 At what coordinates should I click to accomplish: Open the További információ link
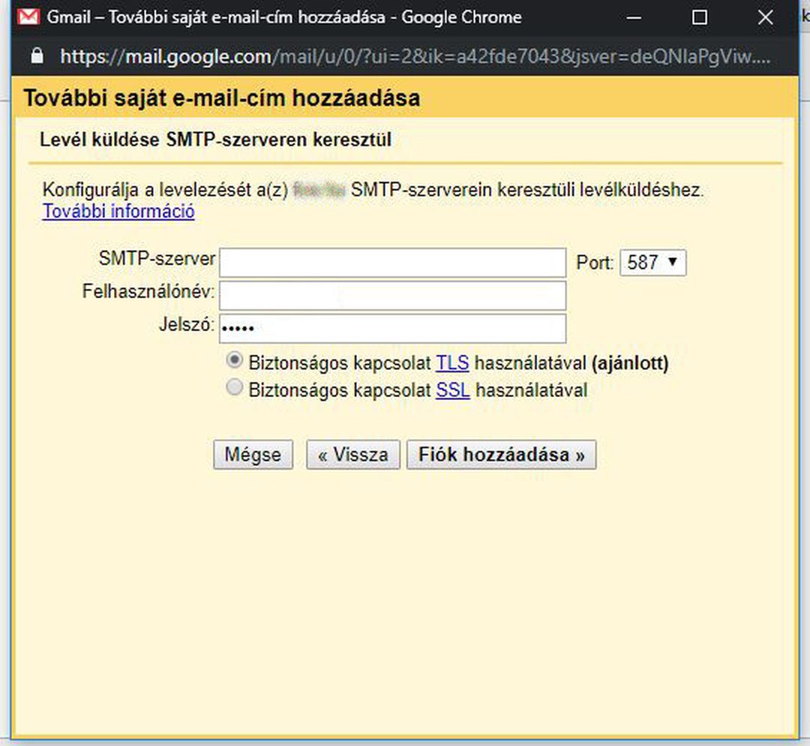click(118, 212)
